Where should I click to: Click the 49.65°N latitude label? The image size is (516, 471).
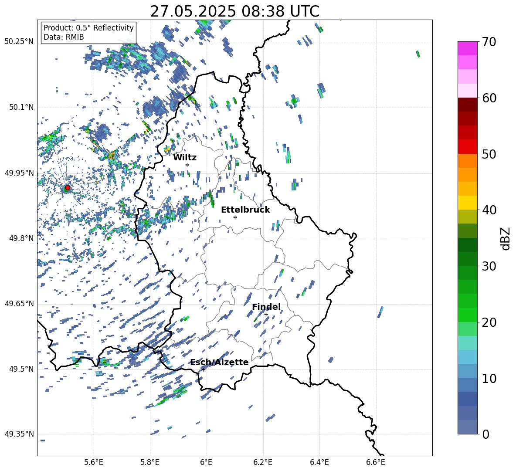pyautogui.click(x=19, y=303)
